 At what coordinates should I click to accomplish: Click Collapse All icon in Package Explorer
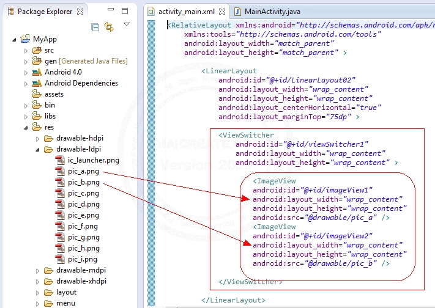[x=95, y=27]
